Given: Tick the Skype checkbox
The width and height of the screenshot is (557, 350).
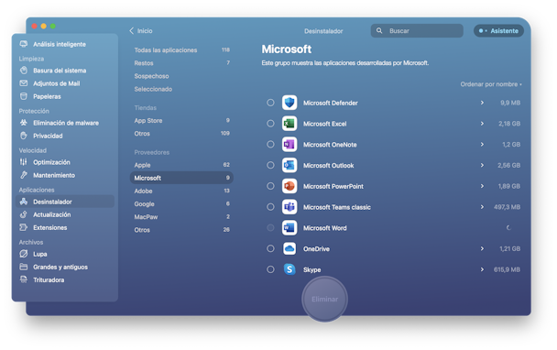Looking at the screenshot, I should (270, 269).
